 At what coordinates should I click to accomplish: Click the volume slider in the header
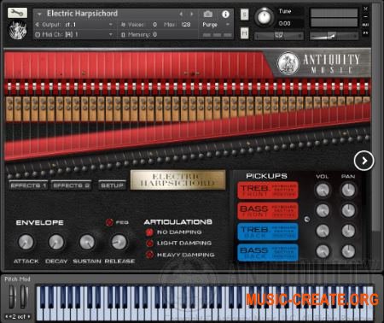tap(334, 36)
